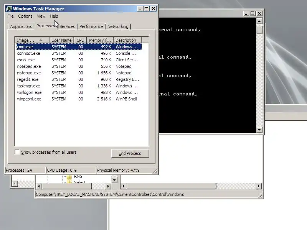Sort by User Name column header

tap(61, 40)
